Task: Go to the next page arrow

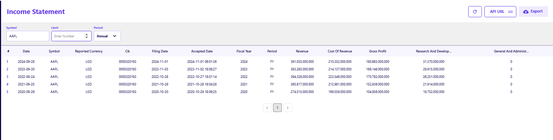Action: click(x=288, y=107)
